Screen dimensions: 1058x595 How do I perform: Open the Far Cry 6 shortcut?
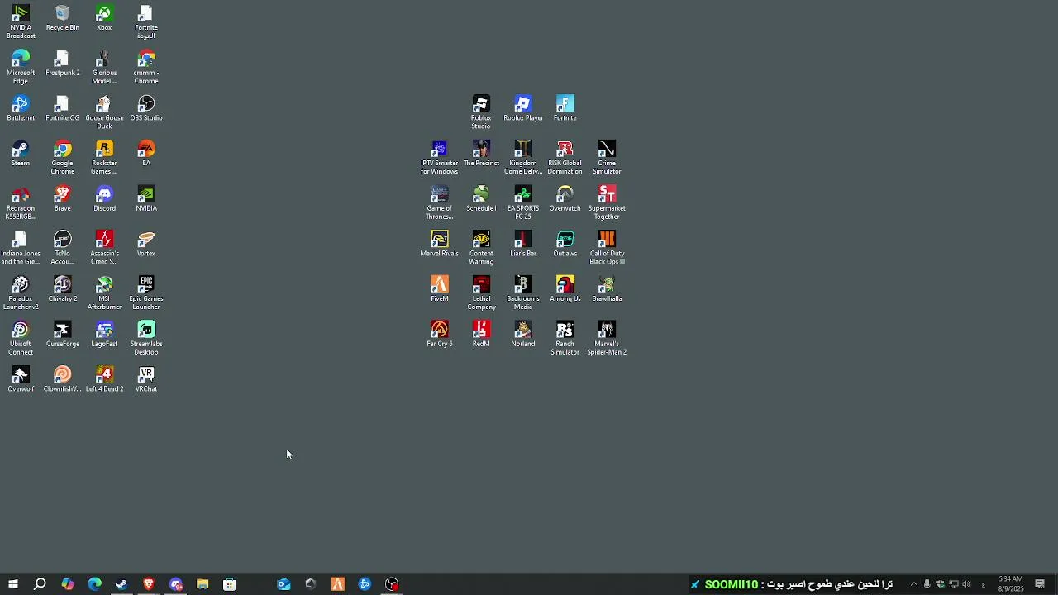439,335
